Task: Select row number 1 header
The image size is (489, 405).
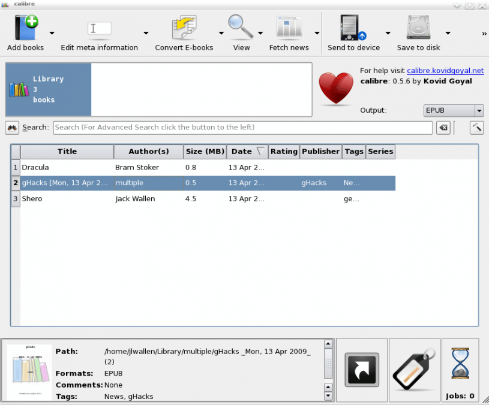Action: 16,168
